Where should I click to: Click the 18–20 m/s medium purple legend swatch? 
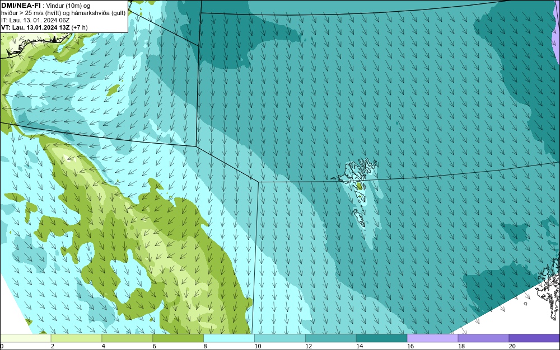point(484,338)
